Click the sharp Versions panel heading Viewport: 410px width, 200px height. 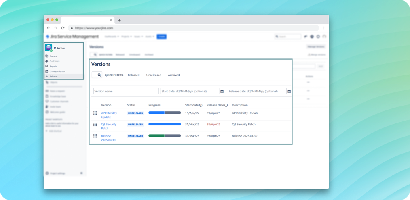[x=101, y=64]
